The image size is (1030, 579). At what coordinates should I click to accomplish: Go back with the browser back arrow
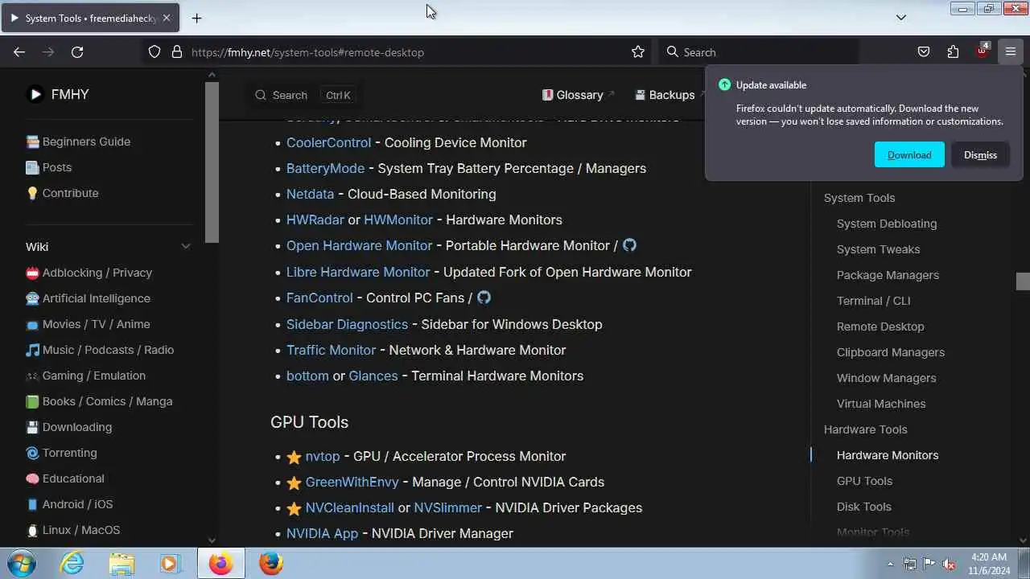pyautogui.click(x=19, y=52)
